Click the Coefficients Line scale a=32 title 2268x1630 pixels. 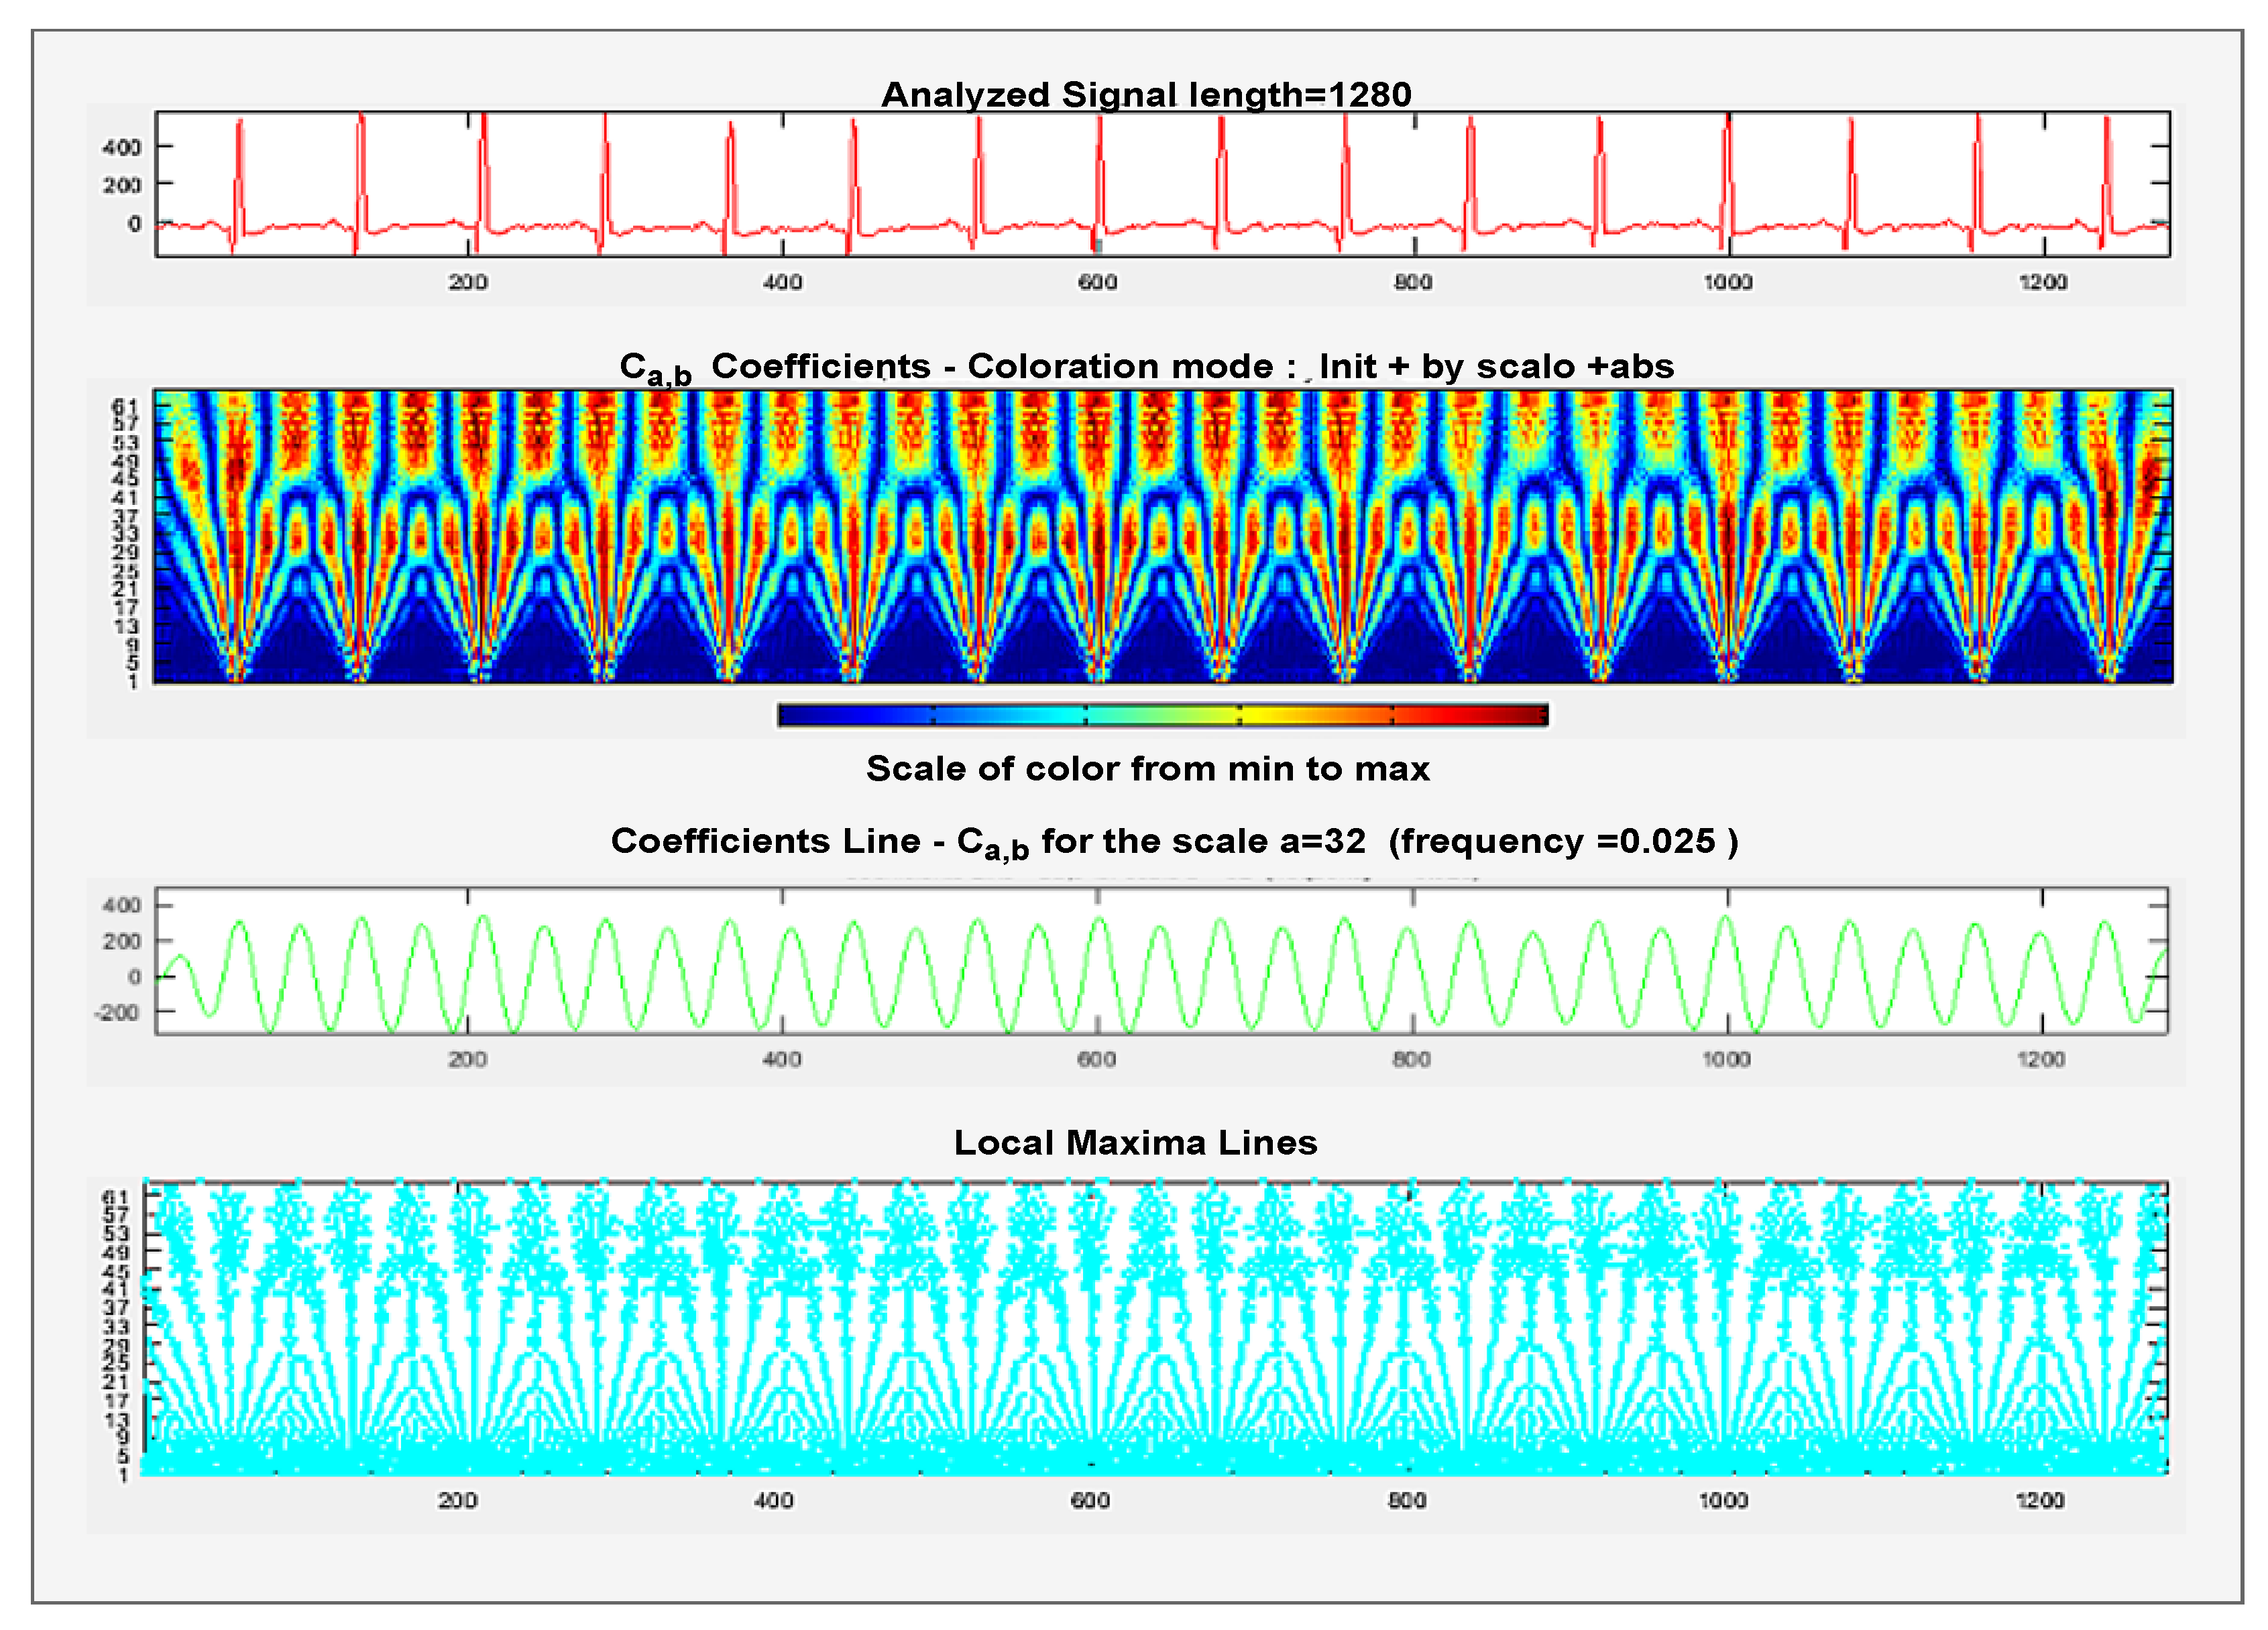tap(1174, 842)
